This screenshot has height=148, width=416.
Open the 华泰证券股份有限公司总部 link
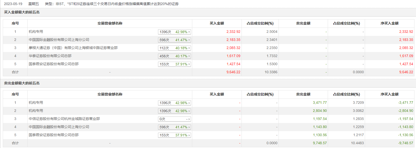point(50,56)
